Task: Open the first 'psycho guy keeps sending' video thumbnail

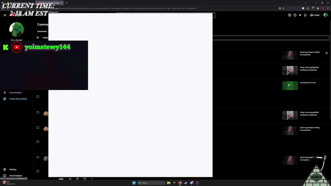Action: (x=290, y=55)
